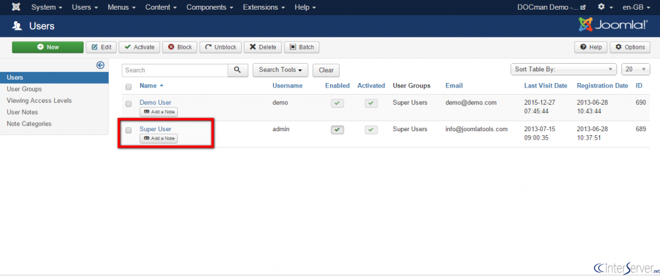Click the Unblock toolbar button

[x=220, y=47]
